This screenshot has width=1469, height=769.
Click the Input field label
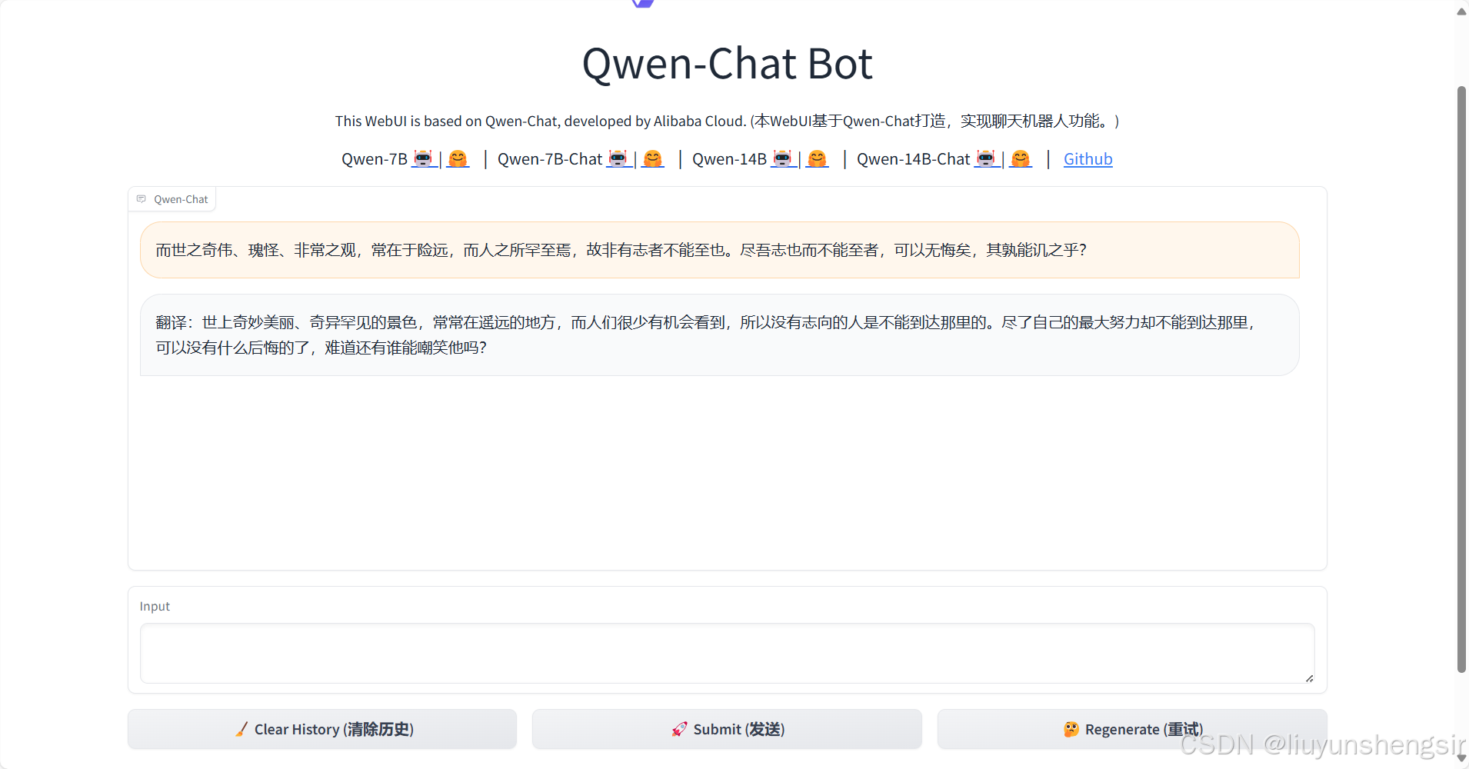[x=155, y=606]
